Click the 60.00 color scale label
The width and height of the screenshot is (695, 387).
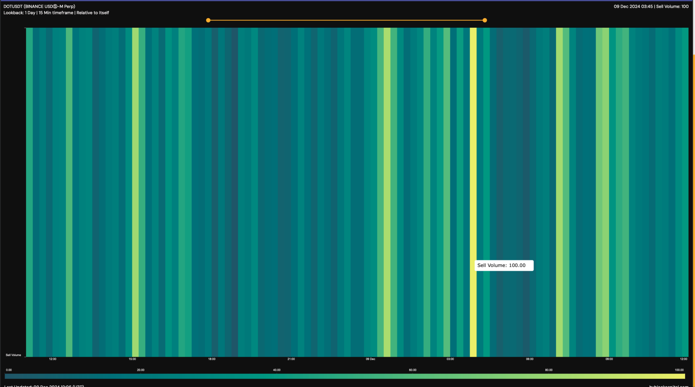[x=413, y=370]
